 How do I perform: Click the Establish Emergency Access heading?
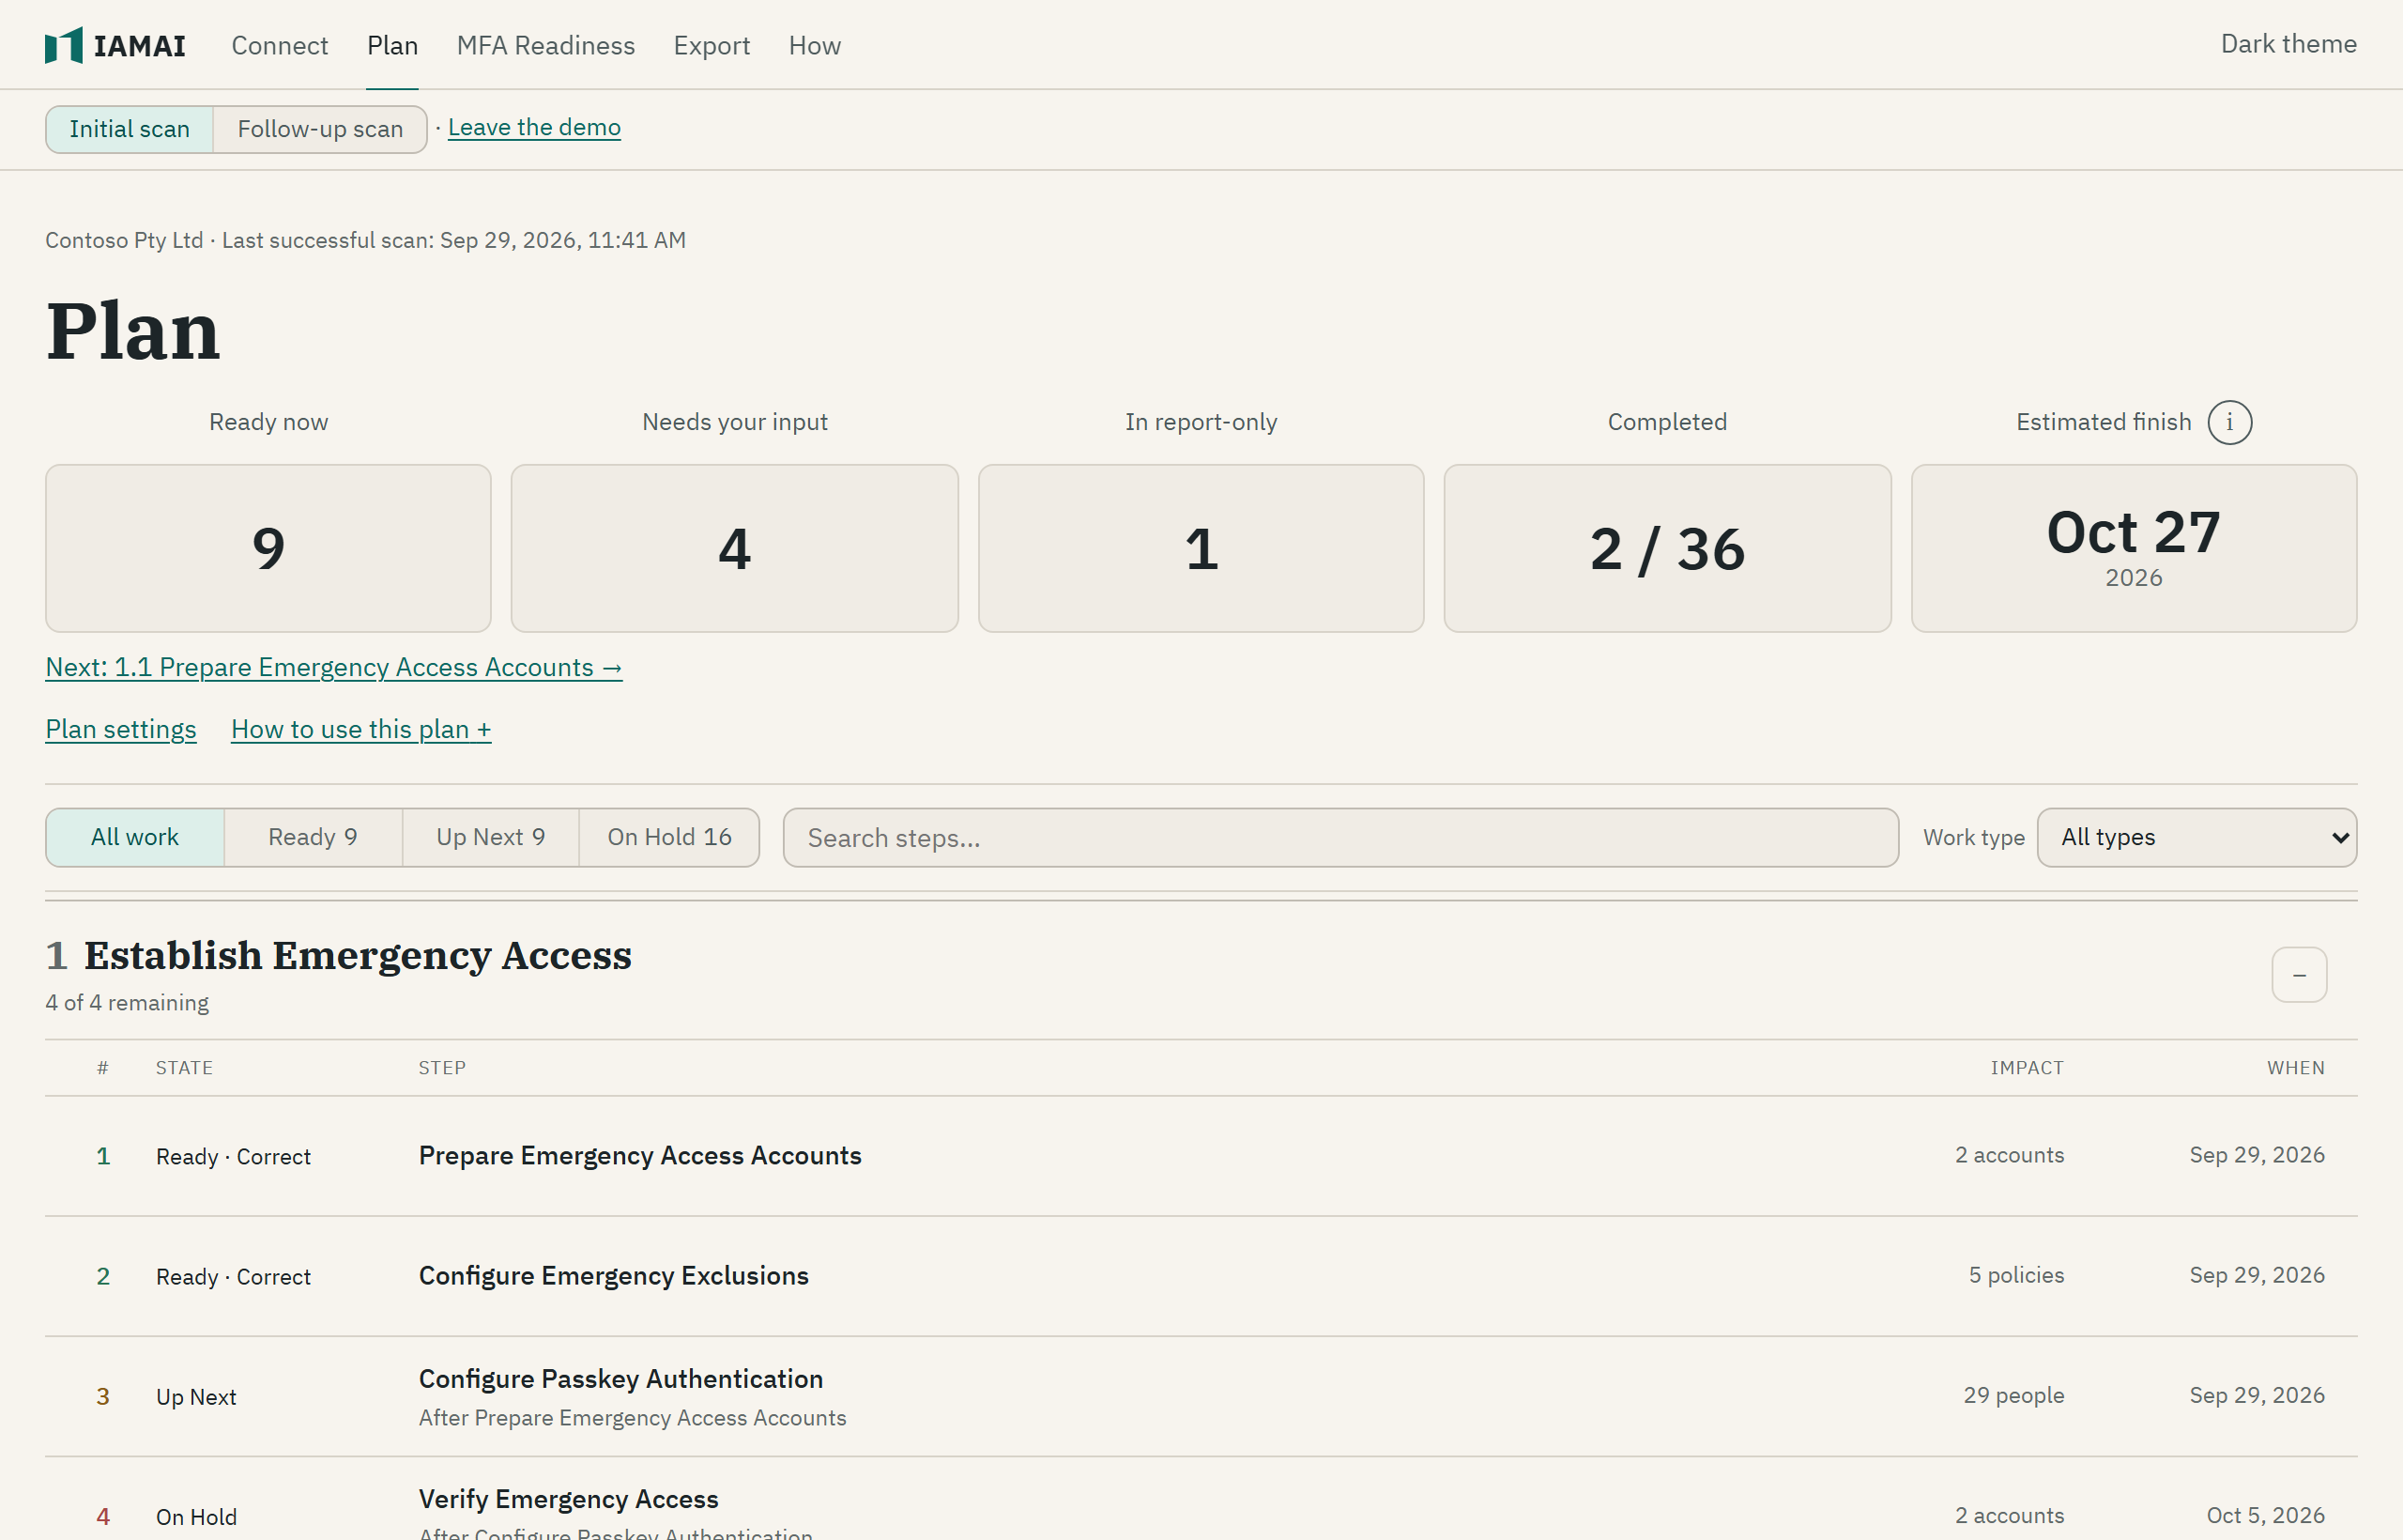[x=358, y=955]
